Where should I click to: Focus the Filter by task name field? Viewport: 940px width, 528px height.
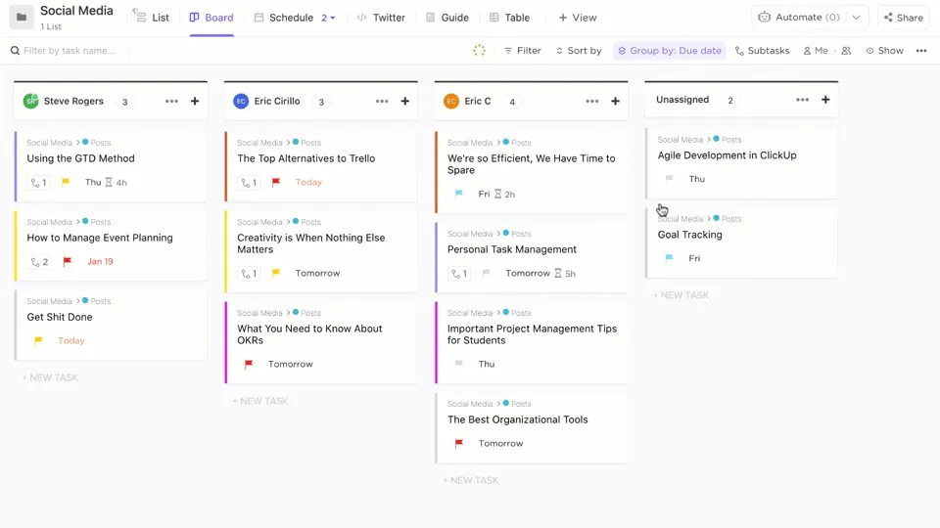coord(69,51)
